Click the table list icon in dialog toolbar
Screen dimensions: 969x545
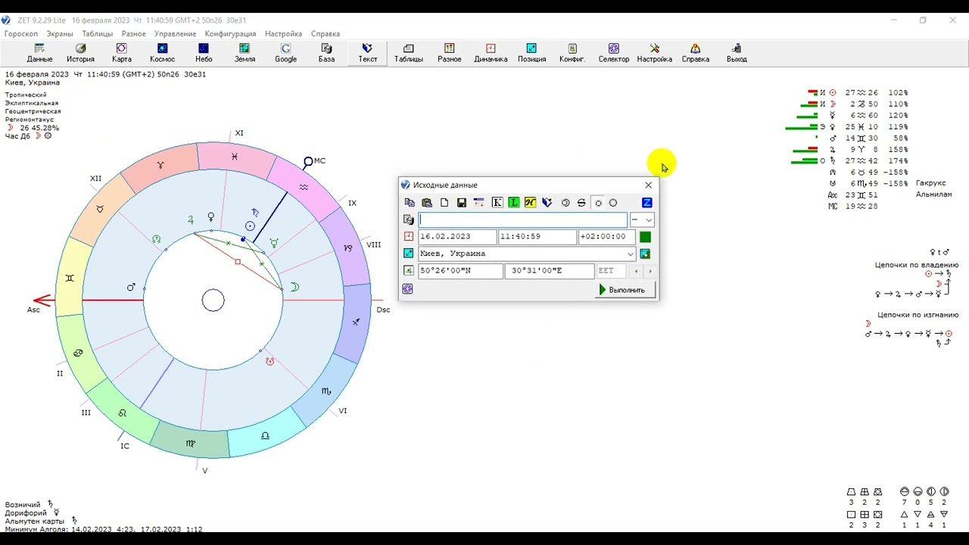pos(478,203)
